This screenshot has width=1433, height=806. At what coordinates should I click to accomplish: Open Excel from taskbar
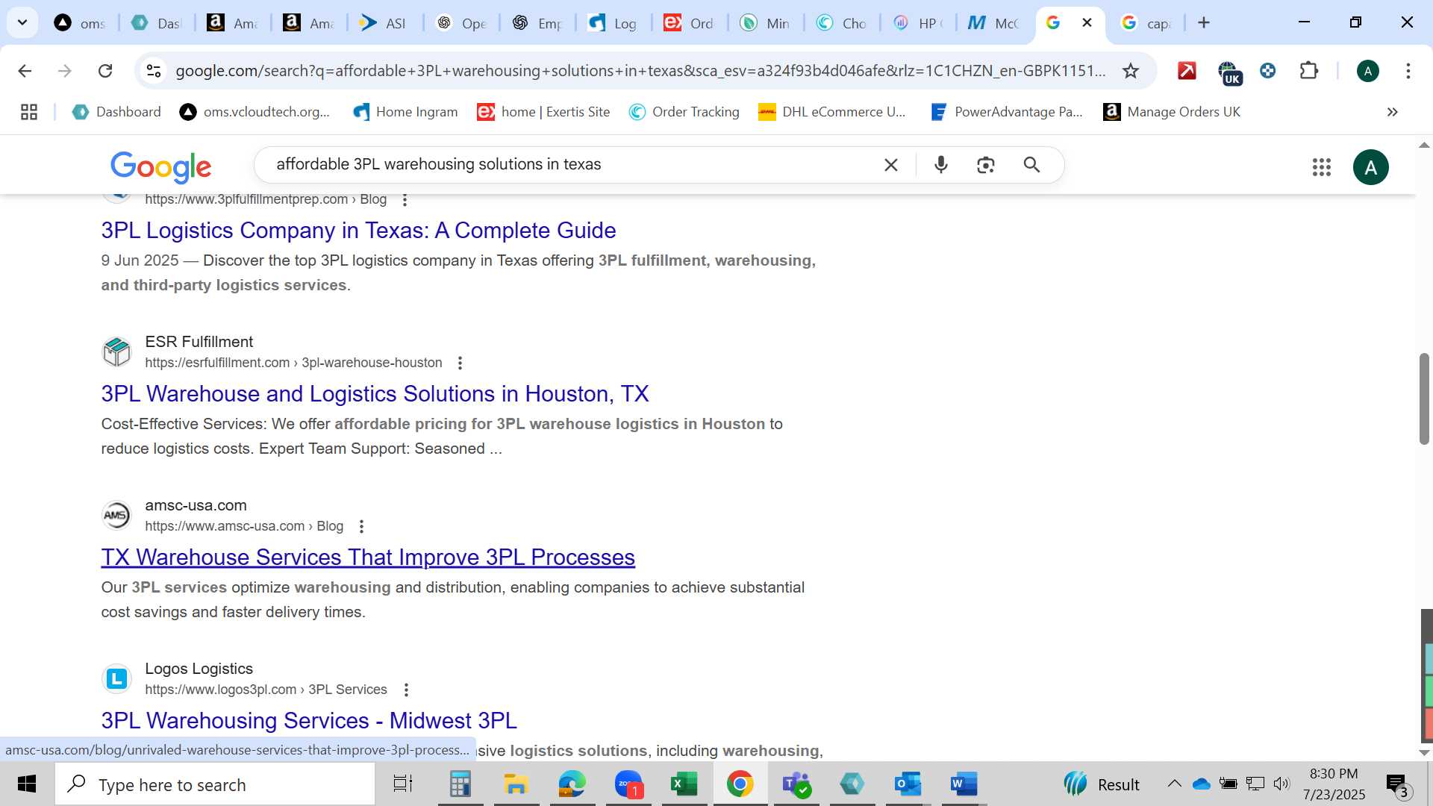pyautogui.click(x=684, y=784)
